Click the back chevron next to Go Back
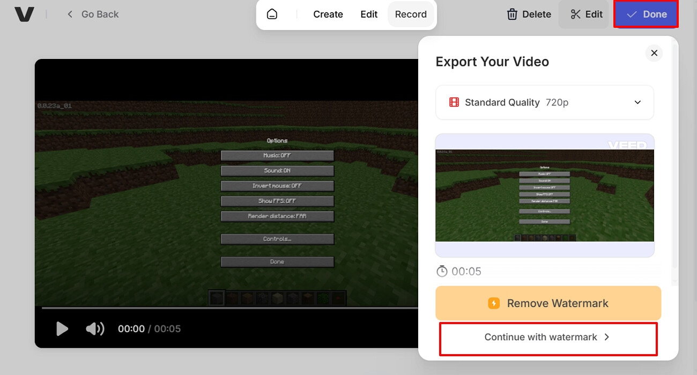697x375 pixels. click(69, 14)
